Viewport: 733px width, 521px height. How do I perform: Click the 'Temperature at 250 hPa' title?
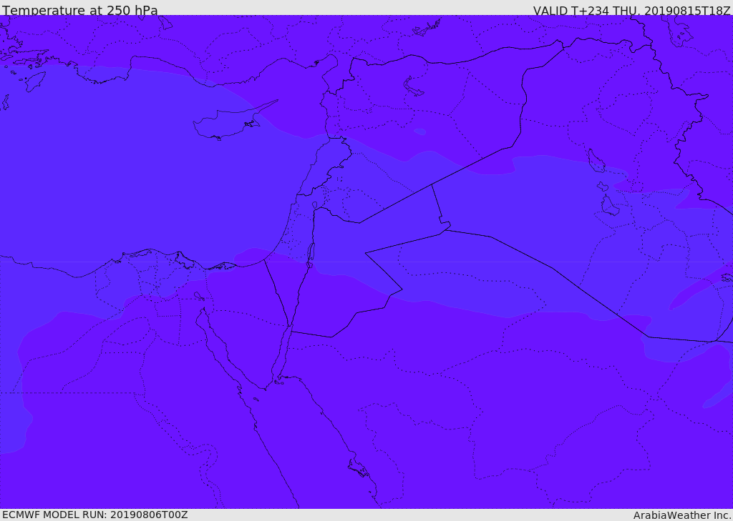(x=80, y=10)
